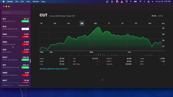Image resolution: width=173 pixels, height=97 pixels.
Task: Show the date and time panel
Action: point(163,2)
